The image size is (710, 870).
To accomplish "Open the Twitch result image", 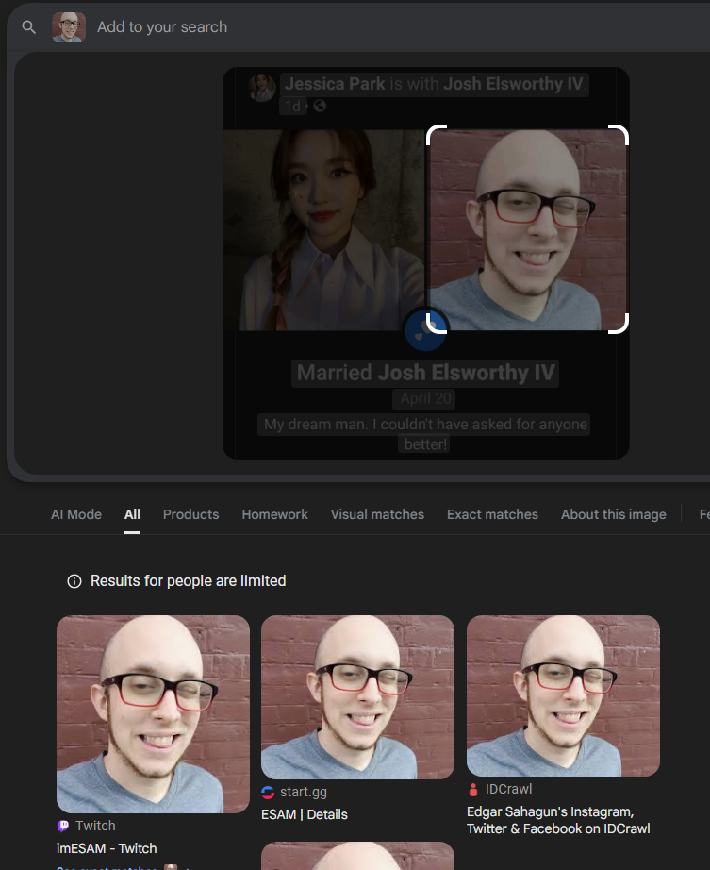I will coord(153,714).
